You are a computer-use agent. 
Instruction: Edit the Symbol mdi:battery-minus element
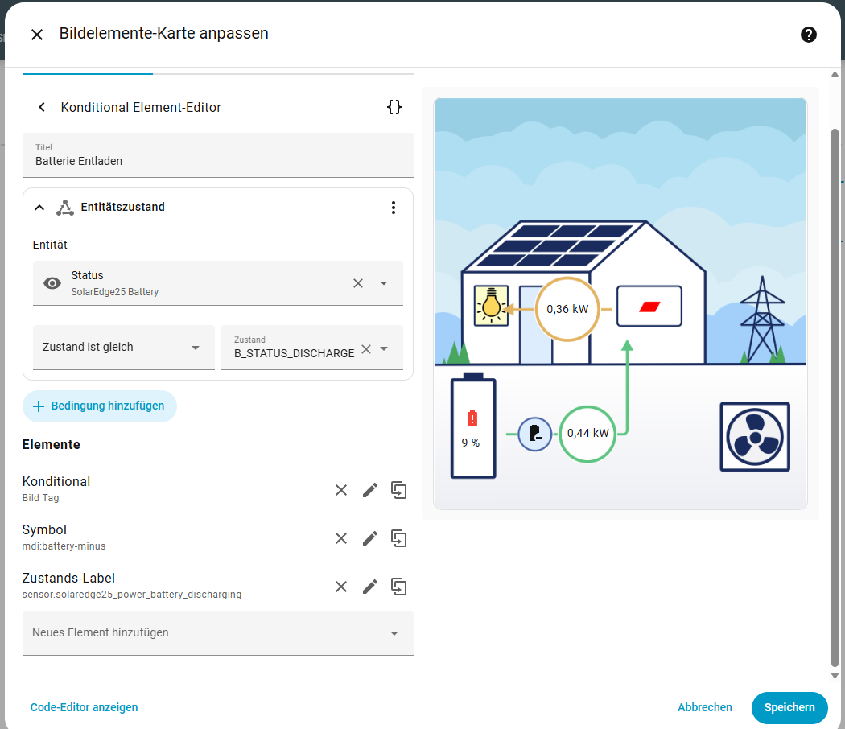370,538
